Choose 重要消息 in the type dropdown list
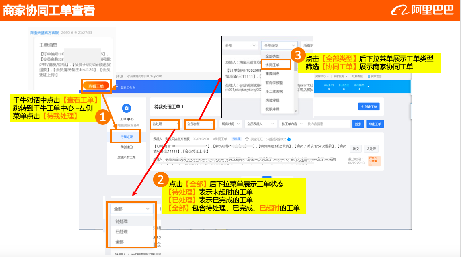 coord(272,74)
